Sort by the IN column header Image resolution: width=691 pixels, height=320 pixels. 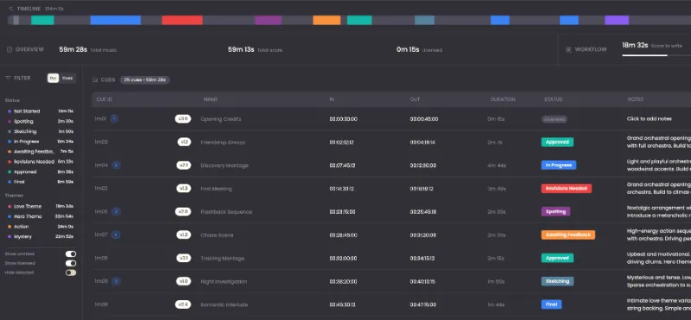332,99
